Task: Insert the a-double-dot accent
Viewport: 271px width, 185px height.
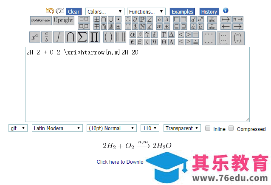Action: [200, 26]
